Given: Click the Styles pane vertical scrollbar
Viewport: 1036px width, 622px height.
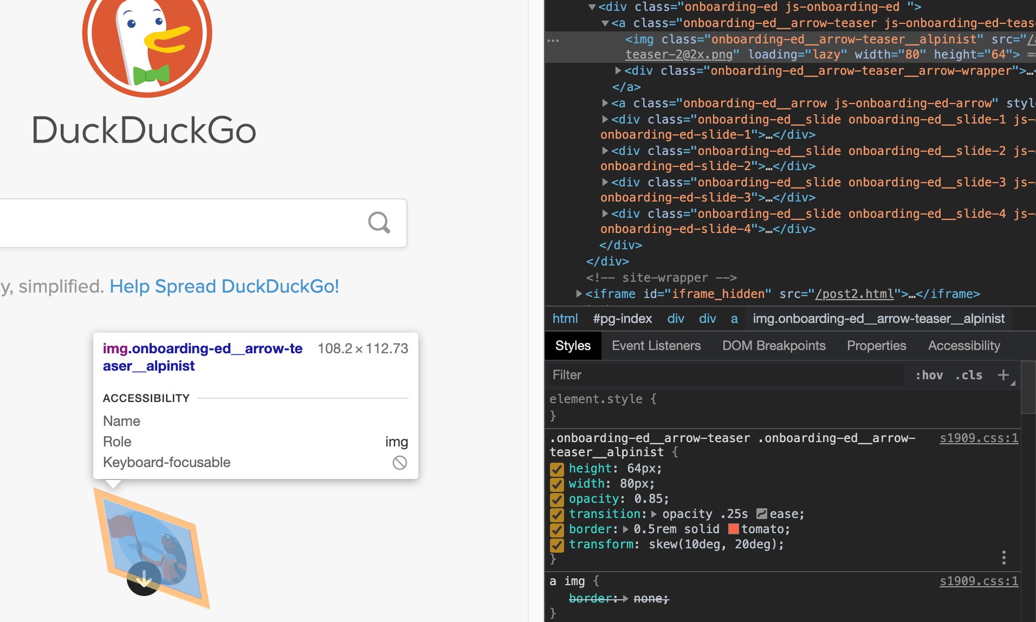Looking at the screenshot, I should pos(1028,387).
